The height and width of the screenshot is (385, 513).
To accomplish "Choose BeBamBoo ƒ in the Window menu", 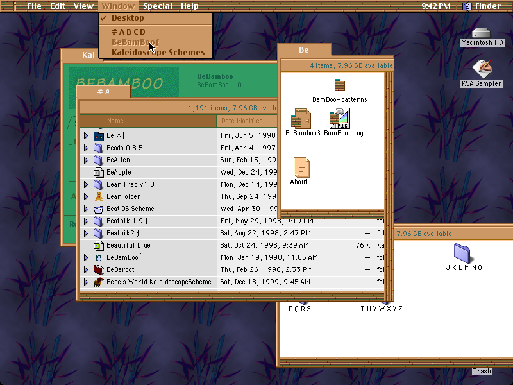I will click(155, 42).
